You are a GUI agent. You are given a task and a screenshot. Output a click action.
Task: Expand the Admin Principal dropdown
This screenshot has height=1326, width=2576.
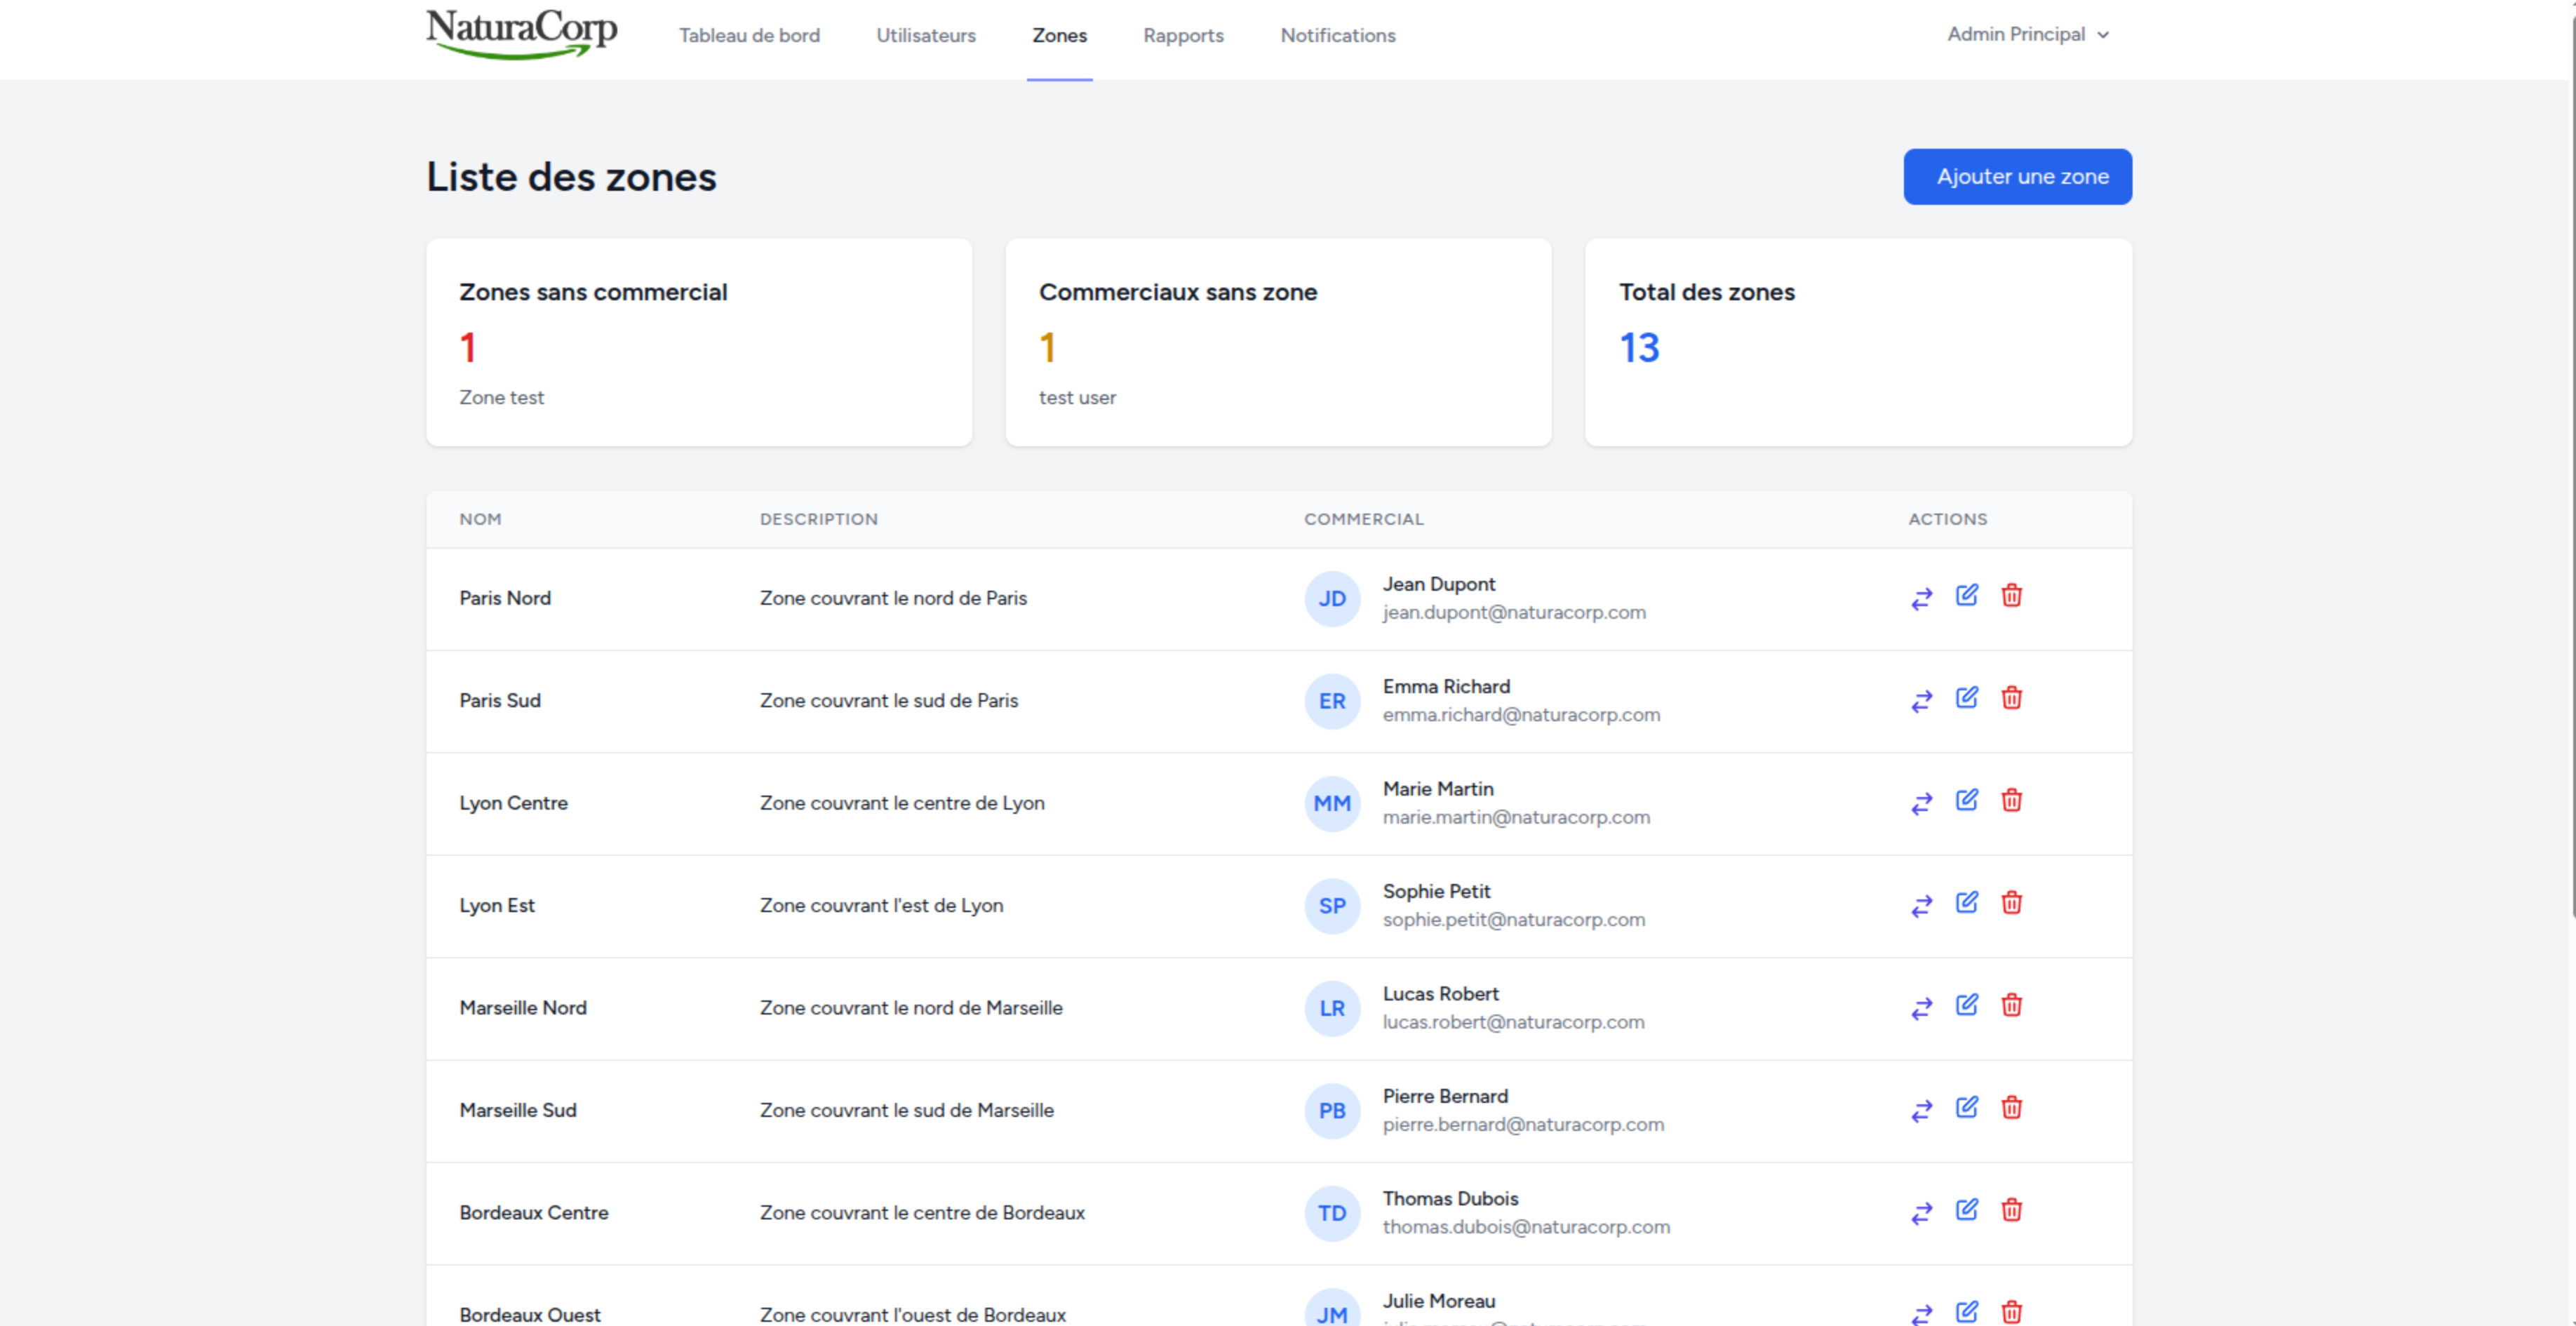coord(2028,35)
